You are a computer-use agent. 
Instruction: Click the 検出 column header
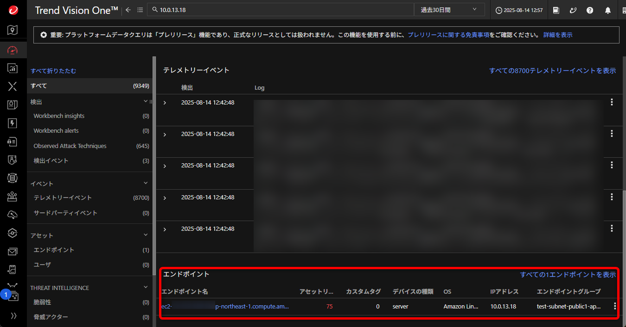coord(187,87)
